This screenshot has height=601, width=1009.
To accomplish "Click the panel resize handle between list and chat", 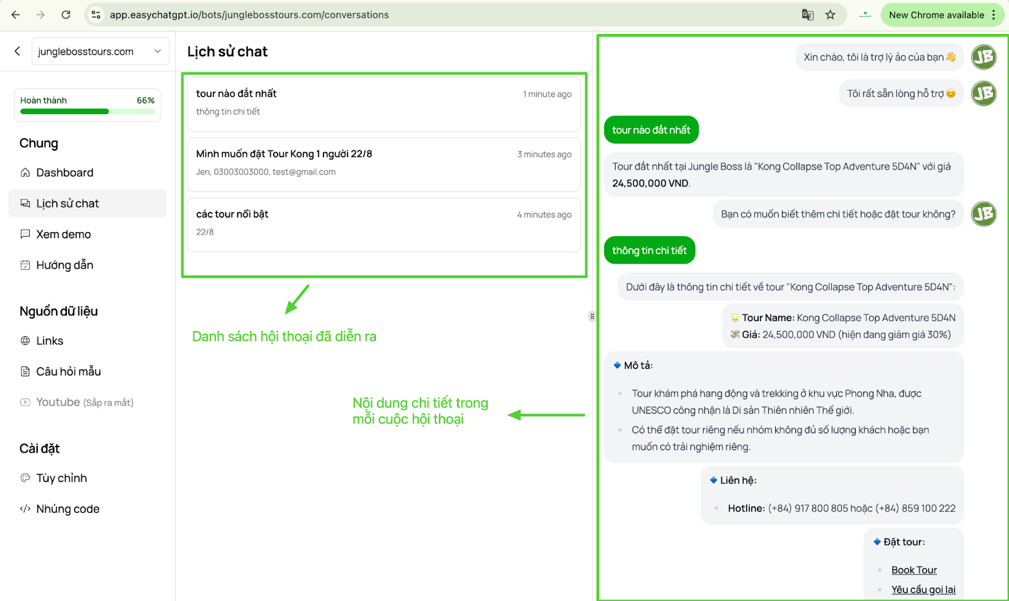I will coord(592,317).
